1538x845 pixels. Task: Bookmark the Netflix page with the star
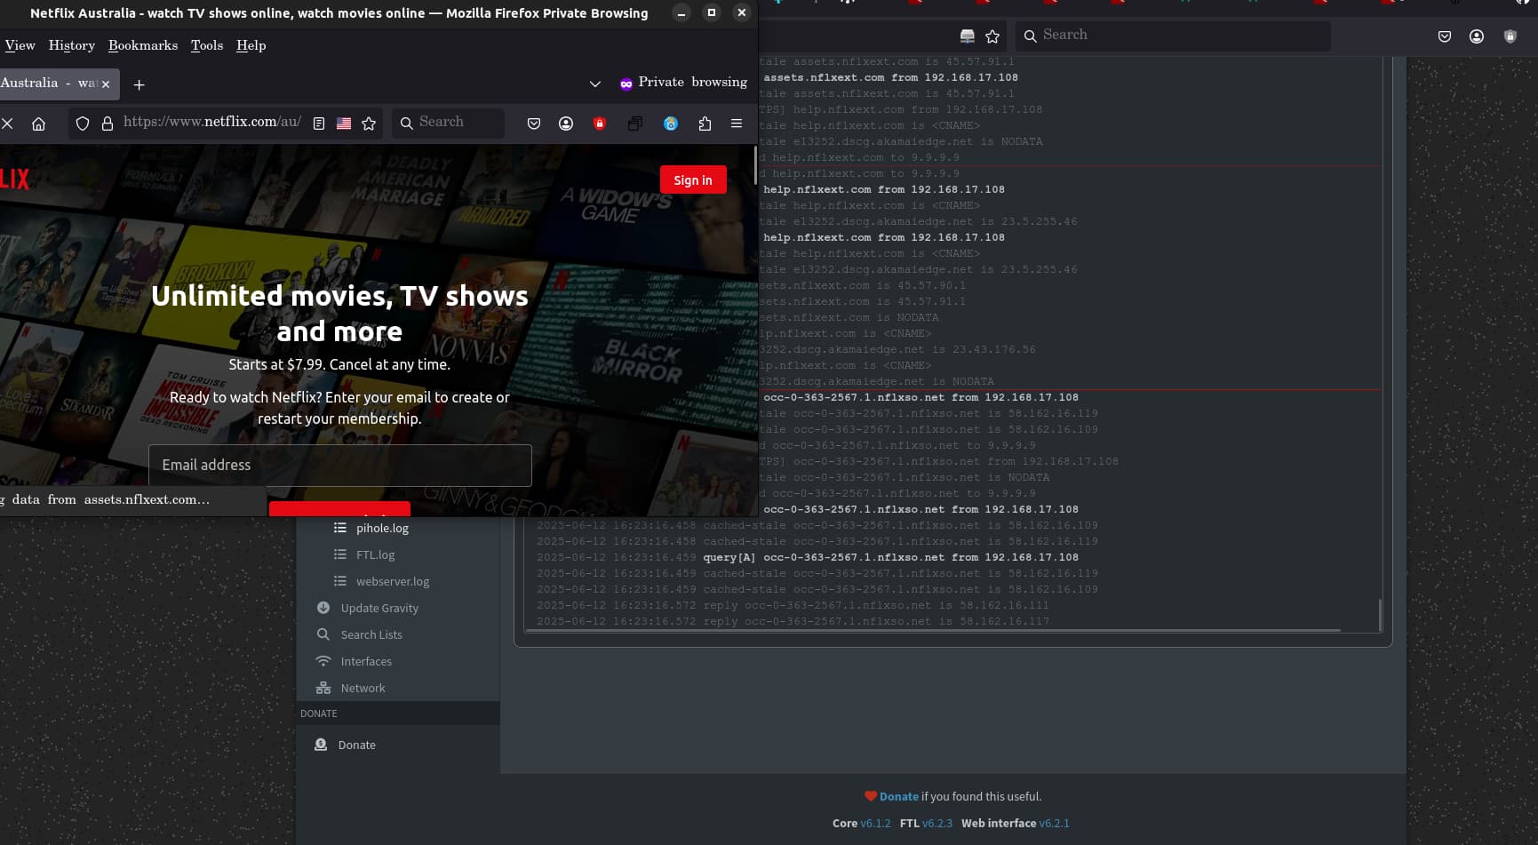369,124
